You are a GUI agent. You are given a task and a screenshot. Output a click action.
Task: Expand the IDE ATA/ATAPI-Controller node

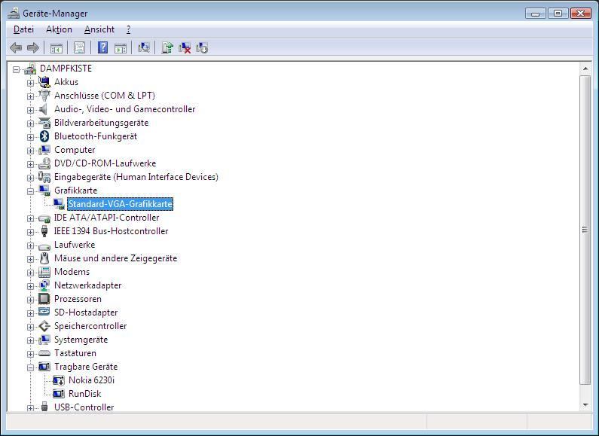30,218
